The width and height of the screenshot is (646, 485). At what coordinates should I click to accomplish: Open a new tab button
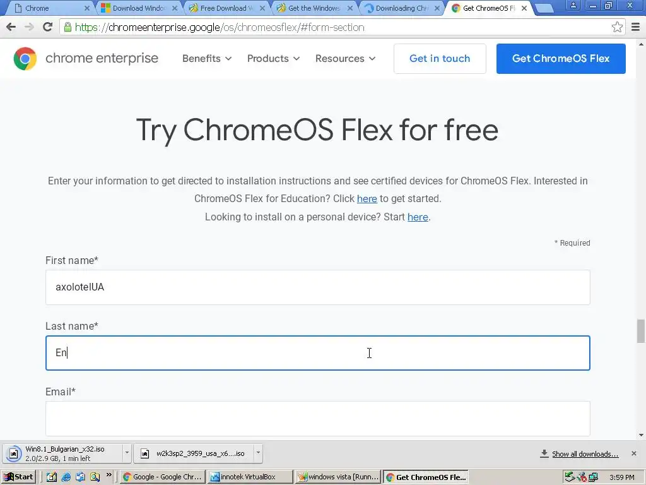(x=544, y=8)
